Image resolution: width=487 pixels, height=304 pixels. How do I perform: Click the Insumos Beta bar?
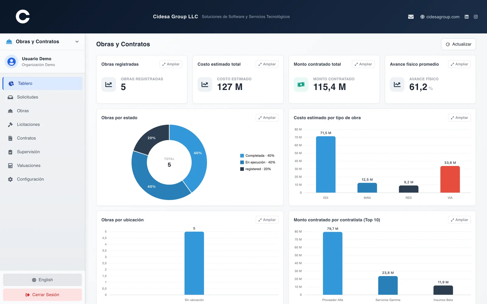pos(443,290)
